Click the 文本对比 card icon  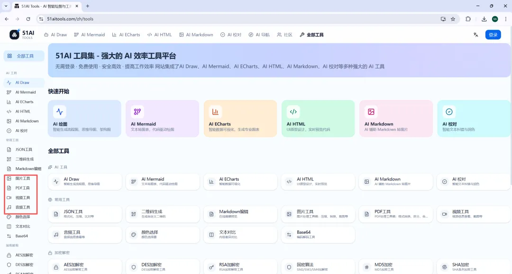(x=211, y=235)
